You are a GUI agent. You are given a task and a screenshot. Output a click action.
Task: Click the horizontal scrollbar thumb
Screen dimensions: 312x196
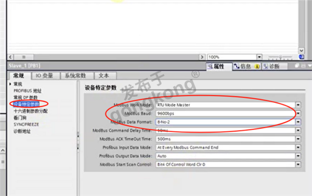[24, 57]
